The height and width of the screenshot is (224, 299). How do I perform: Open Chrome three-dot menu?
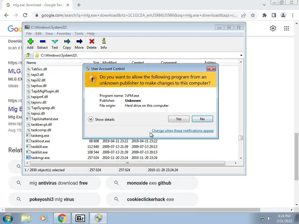click(x=293, y=15)
